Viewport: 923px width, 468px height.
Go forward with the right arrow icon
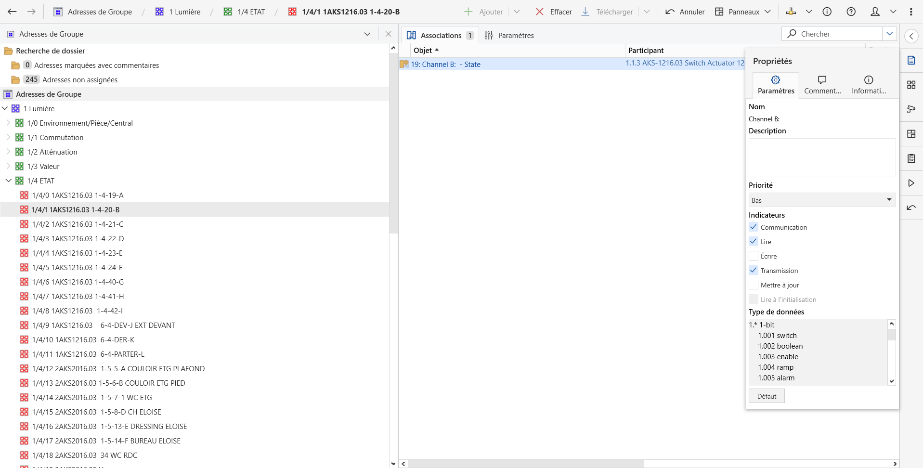[31, 12]
